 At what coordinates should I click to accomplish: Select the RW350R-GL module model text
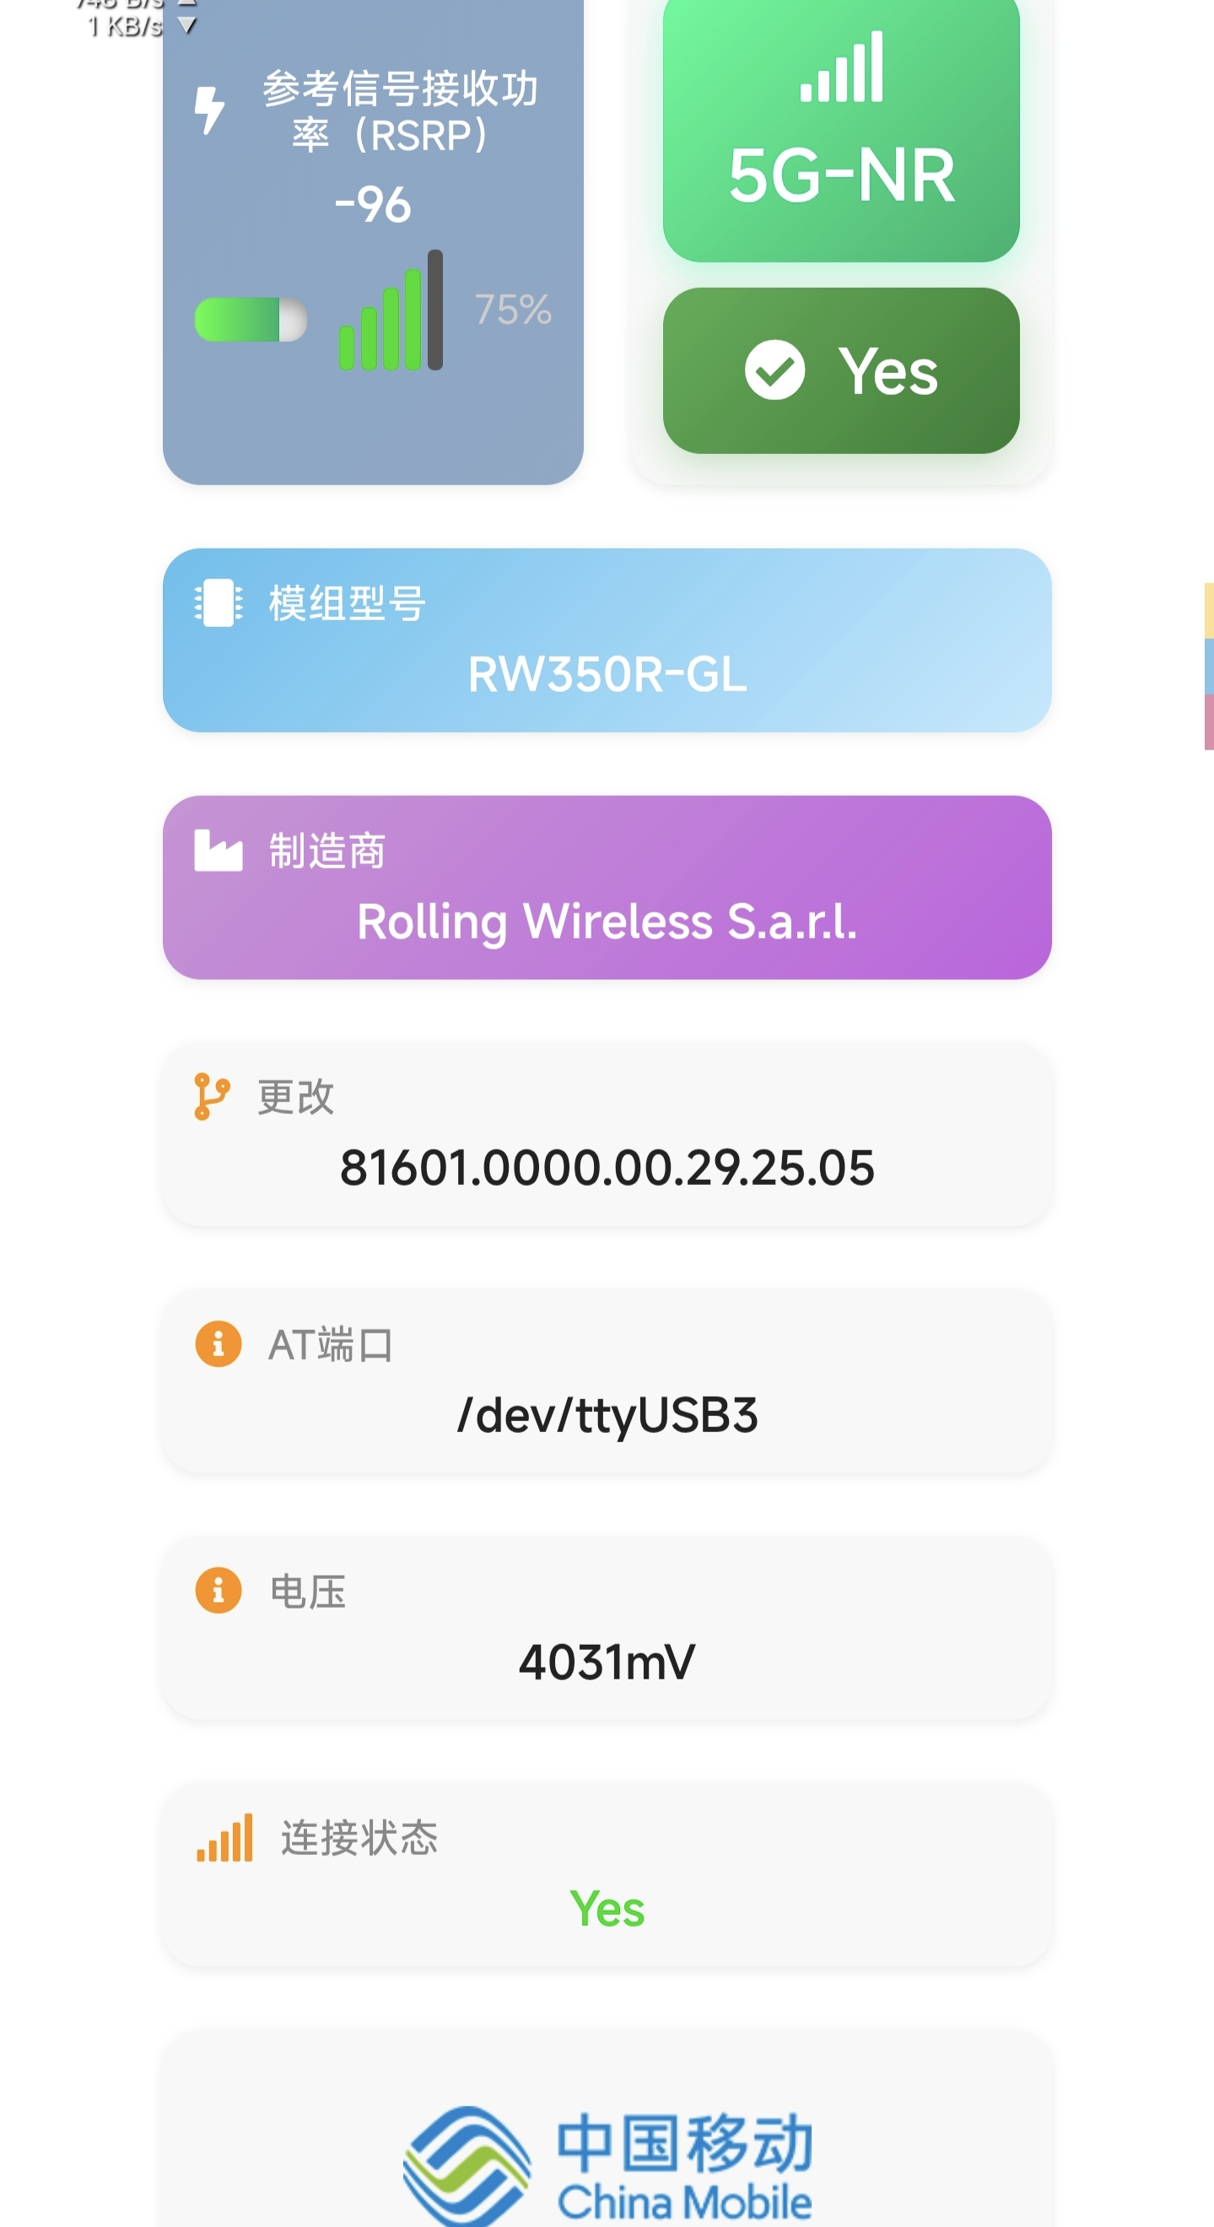607,674
